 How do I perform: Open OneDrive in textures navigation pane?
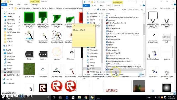tap(9, 46)
